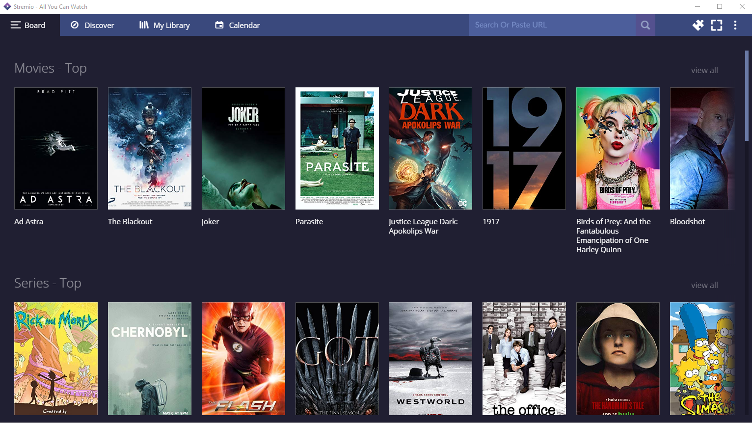Select the Chernobyl series poster

pyautogui.click(x=150, y=359)
